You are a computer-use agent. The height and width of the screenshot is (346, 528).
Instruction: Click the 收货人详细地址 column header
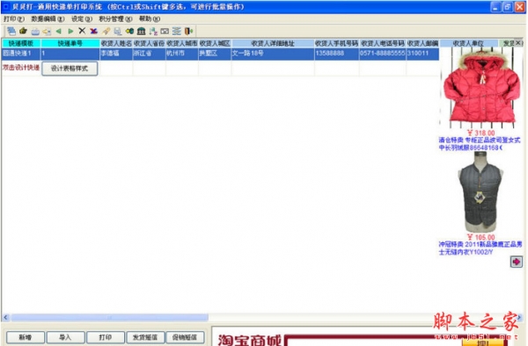click(x=273, y=43)
